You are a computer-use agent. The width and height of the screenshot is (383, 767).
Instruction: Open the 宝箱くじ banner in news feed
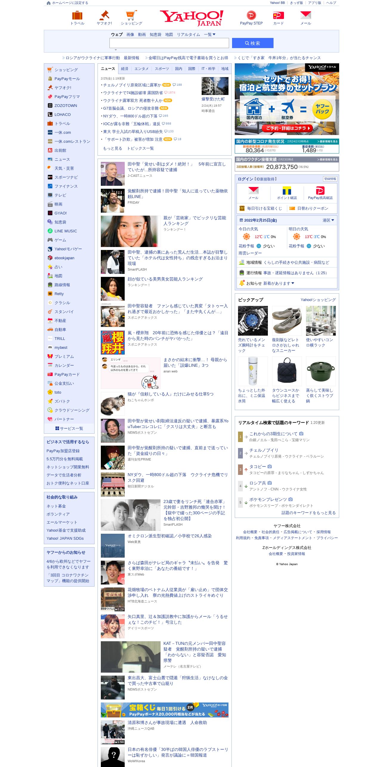click(x=165, y=710)
